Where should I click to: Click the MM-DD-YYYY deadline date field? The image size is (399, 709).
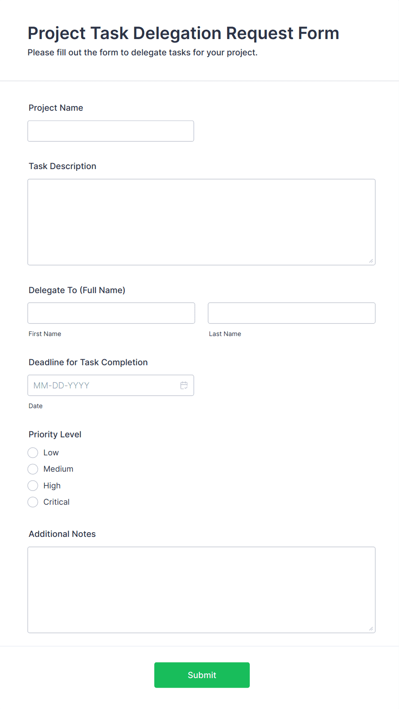pyautogui.click(x=103, y=385)
